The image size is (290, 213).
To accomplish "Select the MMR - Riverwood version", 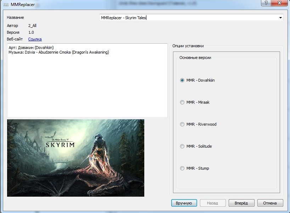I will (182, 124).
